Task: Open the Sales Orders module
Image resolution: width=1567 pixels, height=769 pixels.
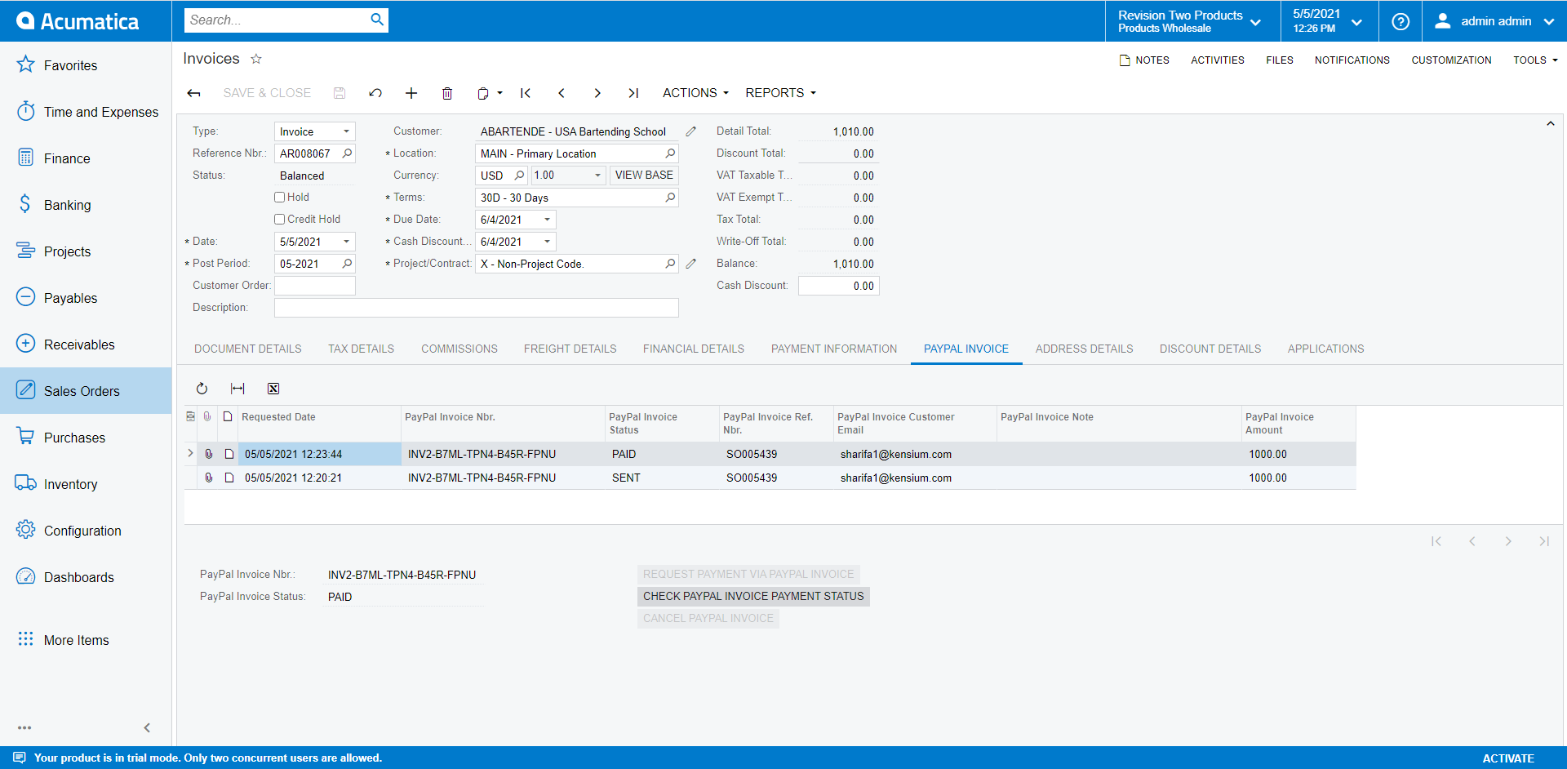Action: (x=86, y=391)
